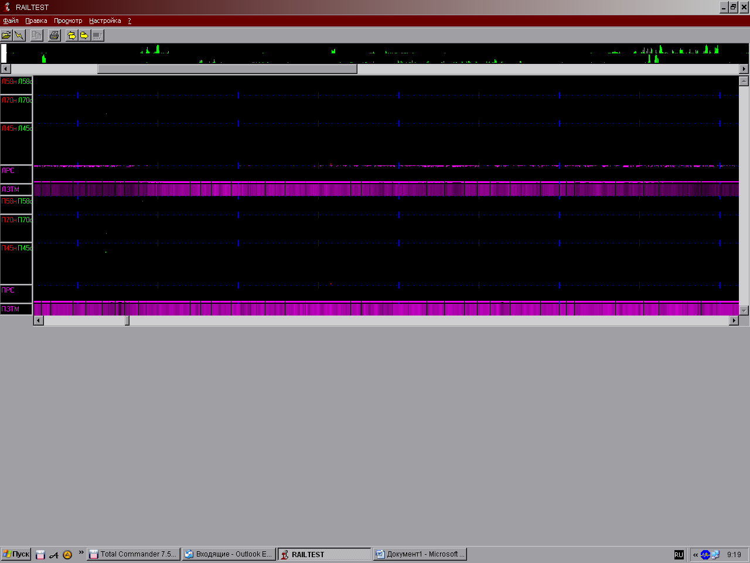Viewport: 750px width, 563px height.
Task: Click the chart vertical scrollbar down arrow
Action: point(744,311)
